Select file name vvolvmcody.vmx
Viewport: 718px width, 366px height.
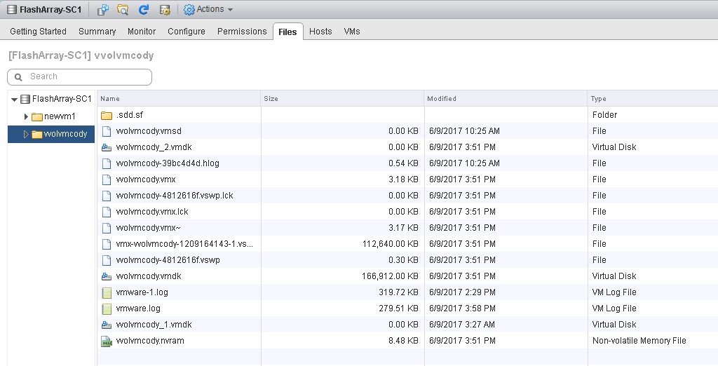tap(146, 179)
